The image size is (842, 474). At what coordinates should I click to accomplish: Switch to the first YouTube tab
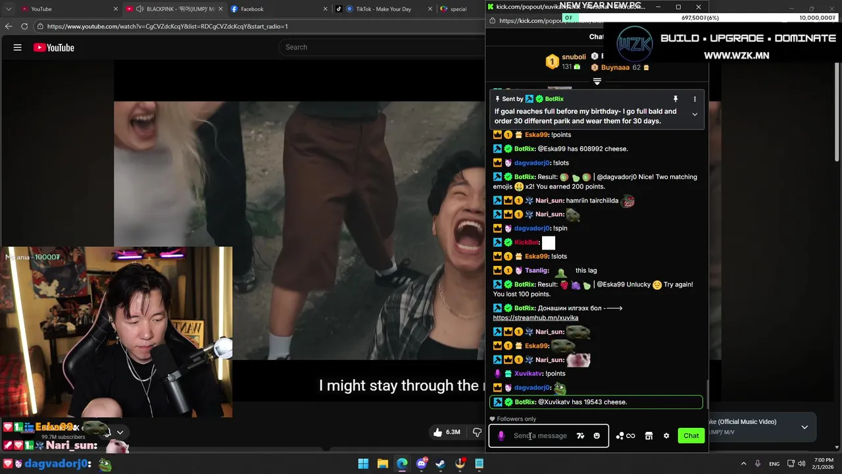[x=62, y=9]
